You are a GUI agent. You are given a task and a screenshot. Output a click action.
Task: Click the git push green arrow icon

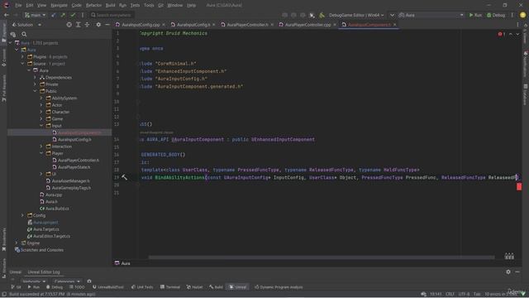63,15
